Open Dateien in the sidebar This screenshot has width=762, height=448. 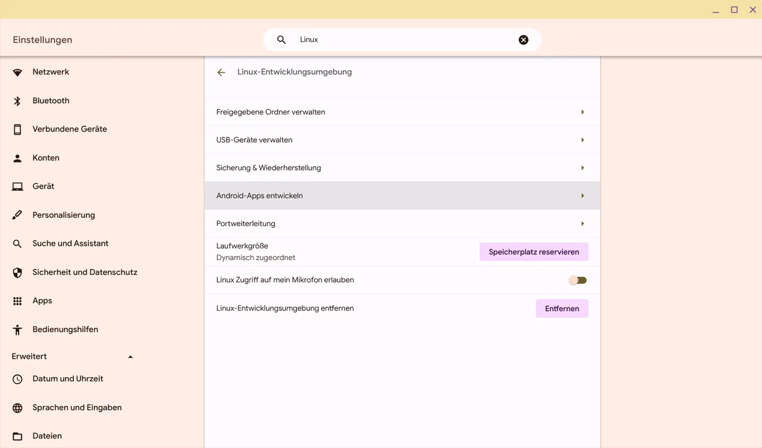click(47, 436)
